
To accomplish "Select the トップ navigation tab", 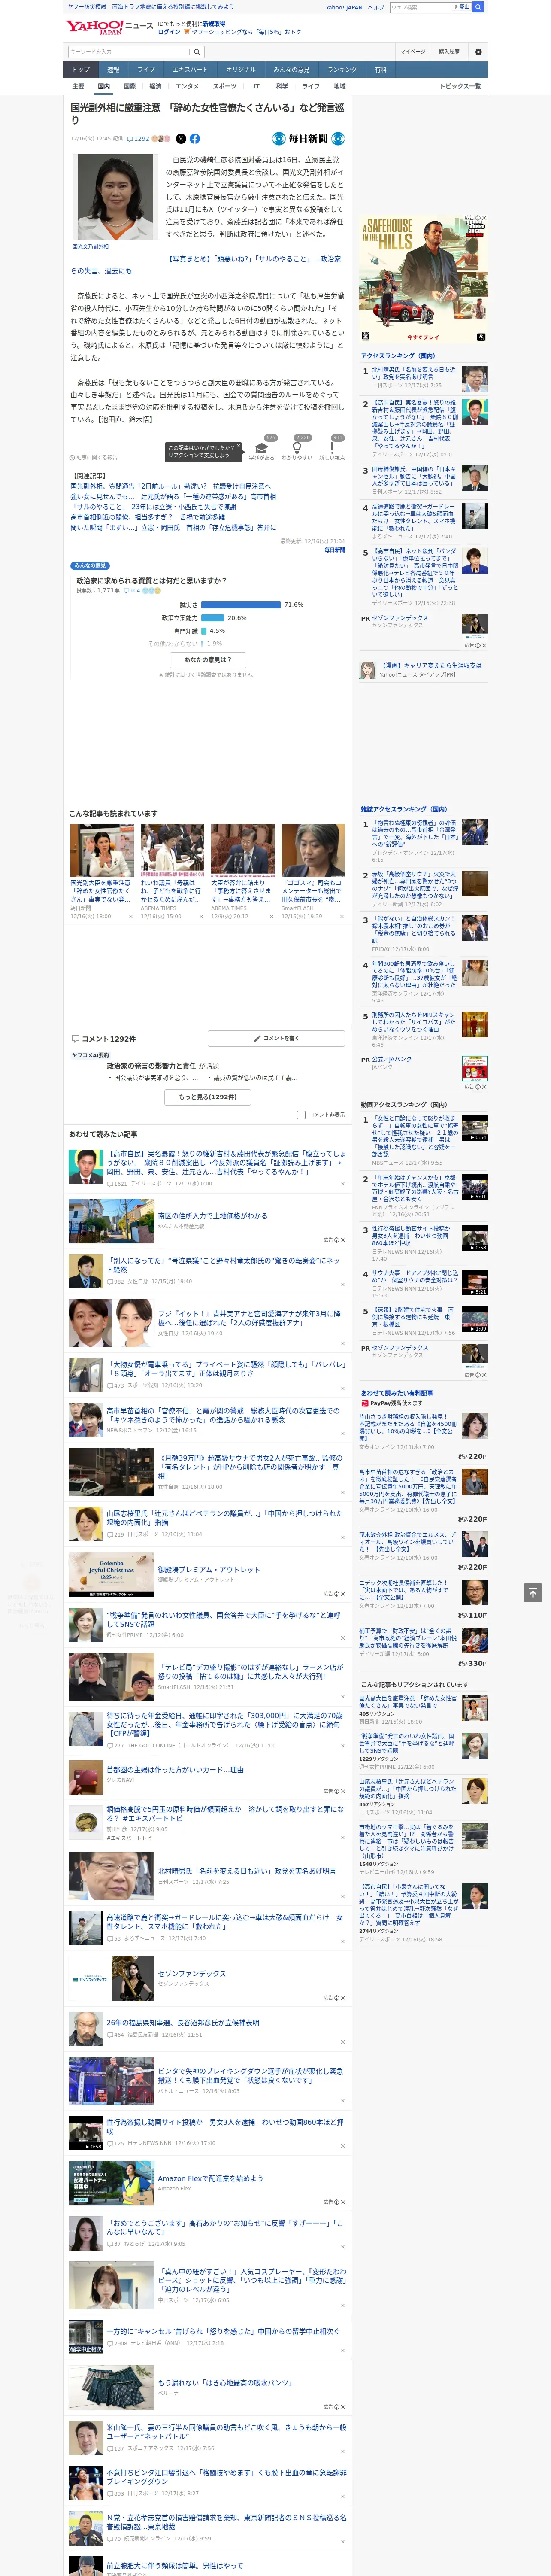I will coord(81,70).
